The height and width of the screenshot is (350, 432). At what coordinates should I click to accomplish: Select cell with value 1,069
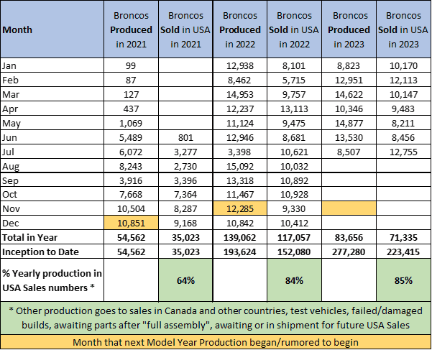pos(131,123)
